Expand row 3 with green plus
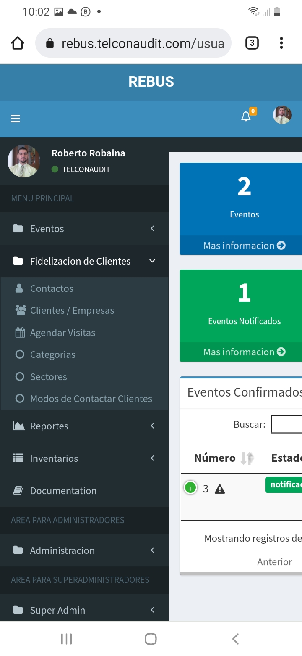Image resolution: width=302 pixels, height=656 pixels. point(190,488)
